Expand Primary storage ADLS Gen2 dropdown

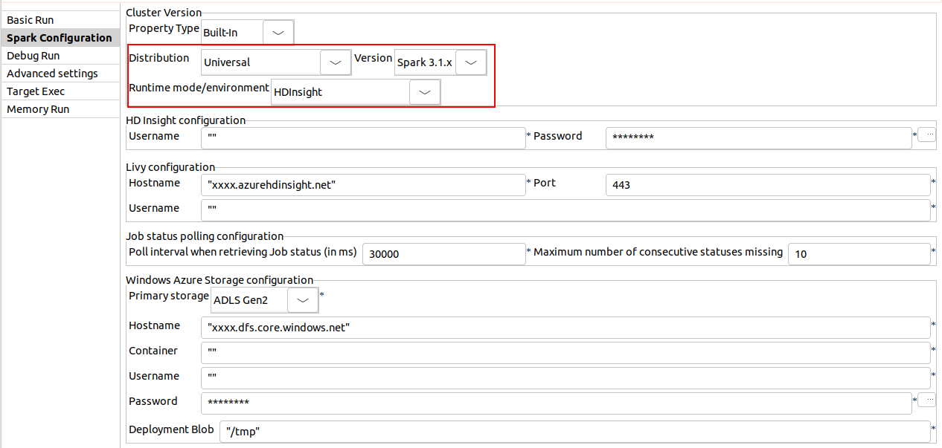click(302, 301)
